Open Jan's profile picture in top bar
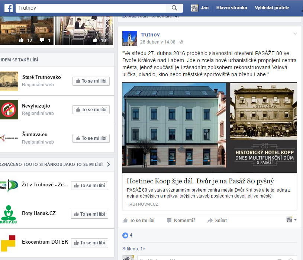The width and height of the screenshot is (303, 260). [x=194, y=8]
